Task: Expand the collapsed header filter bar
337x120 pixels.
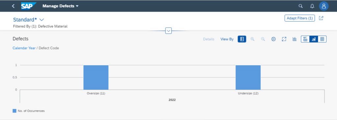Action: tap(168, 31)
